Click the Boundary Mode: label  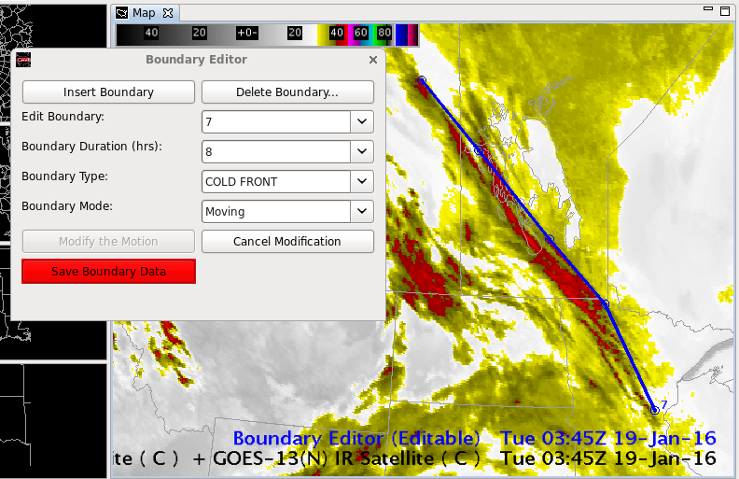(67, 206)
